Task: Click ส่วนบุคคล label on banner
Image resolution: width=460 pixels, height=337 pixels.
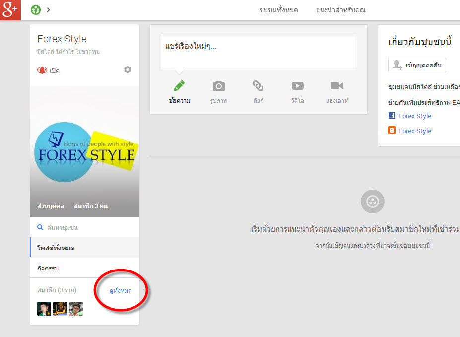Action: (51, 206)
